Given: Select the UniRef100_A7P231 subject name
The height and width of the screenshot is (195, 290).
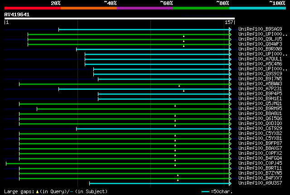Looking at the screenshot, I should click(x=260, y=88).
